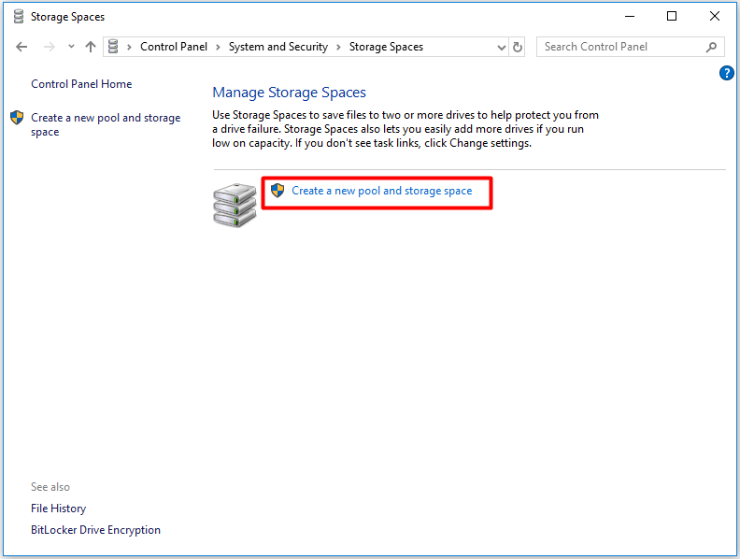Minimize the Storage Spaces window
Viewport: 740px width, 559px height.
(x=630, y=17)
